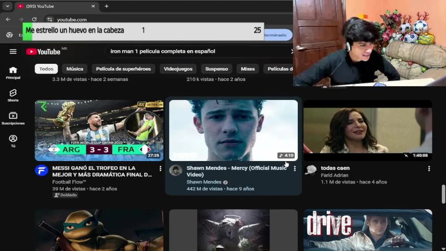The height and width of the screenshot is (251, 446).
Task: Open the YouTube hamburger guide menu
Action: (x=13, y=52)
